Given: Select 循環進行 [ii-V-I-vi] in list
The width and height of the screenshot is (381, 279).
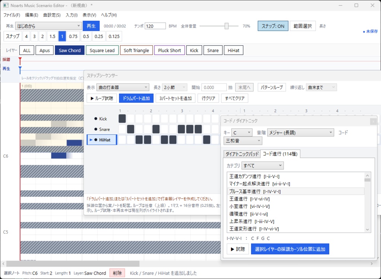Looking at the screenshot, I should point(296,214).
